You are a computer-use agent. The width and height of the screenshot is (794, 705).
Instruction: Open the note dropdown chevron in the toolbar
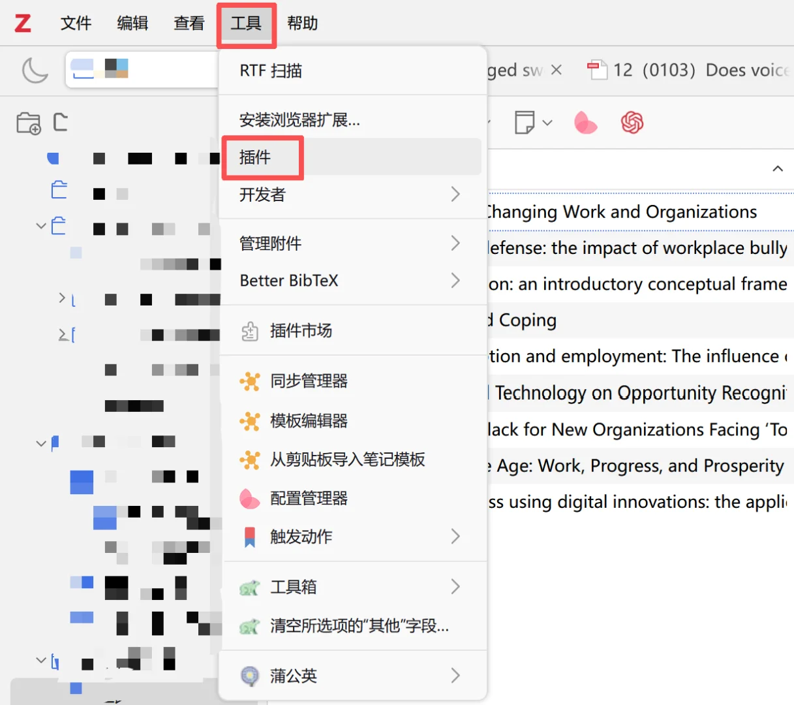548,123
